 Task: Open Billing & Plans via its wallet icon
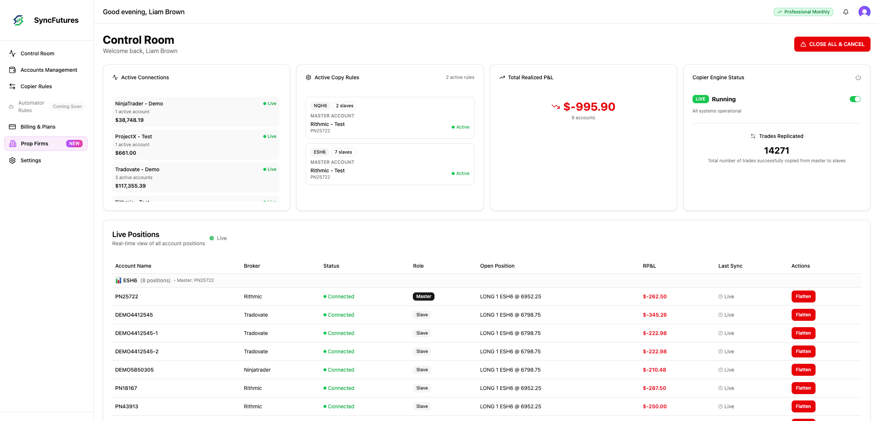coord(12,126)
